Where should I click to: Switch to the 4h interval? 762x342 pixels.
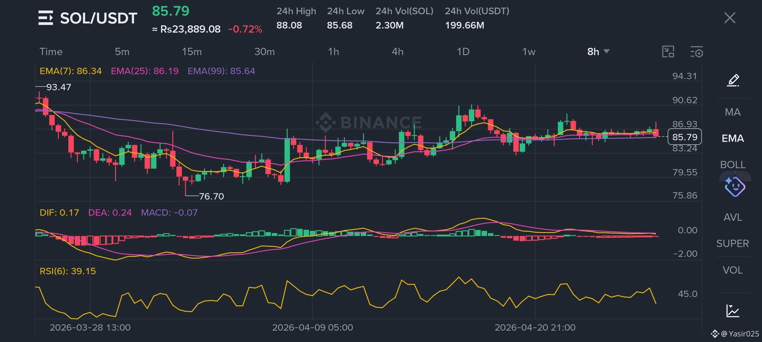click(398, 52)
